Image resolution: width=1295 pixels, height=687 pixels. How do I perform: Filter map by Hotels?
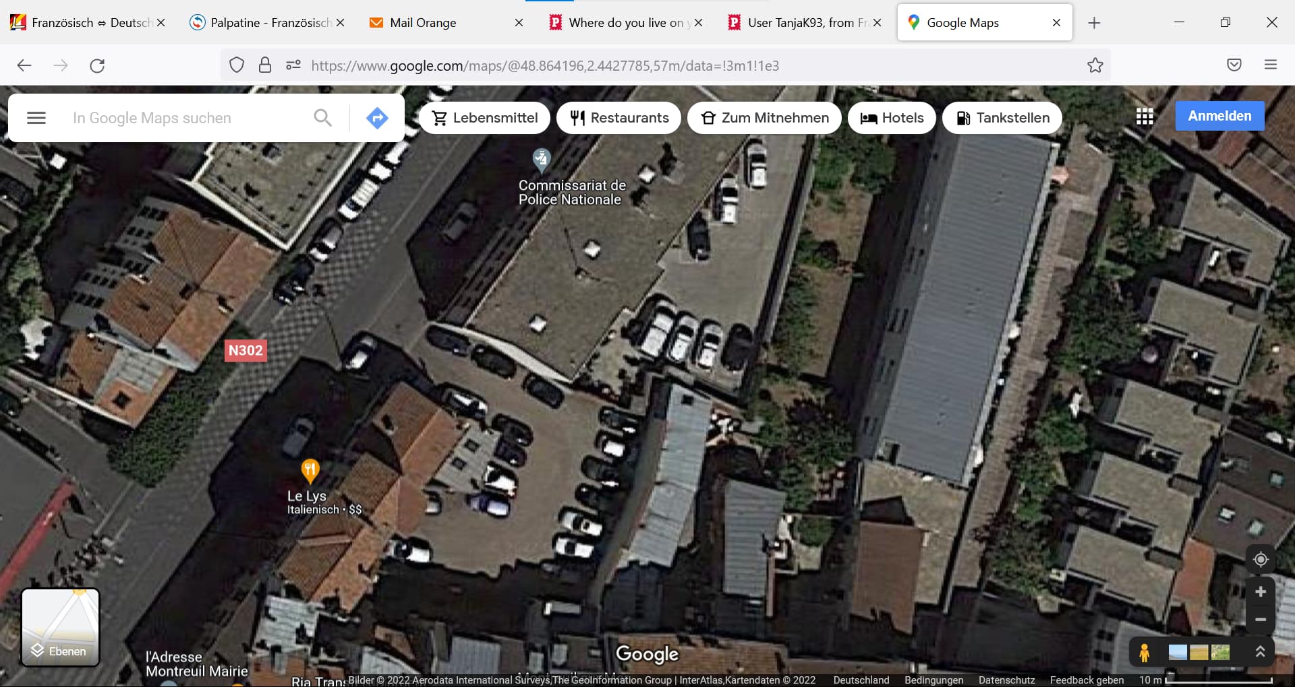892,118
